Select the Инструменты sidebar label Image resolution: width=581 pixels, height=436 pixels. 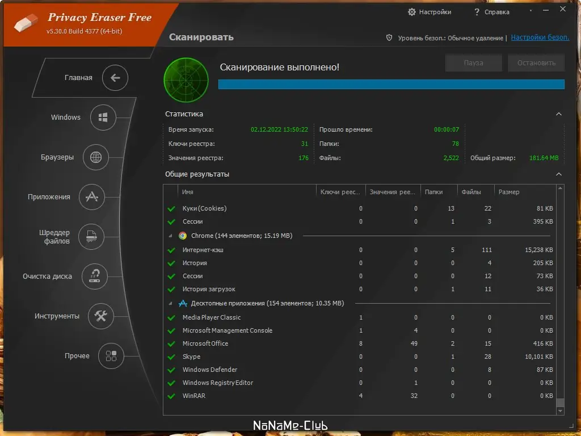pos(57,316)
